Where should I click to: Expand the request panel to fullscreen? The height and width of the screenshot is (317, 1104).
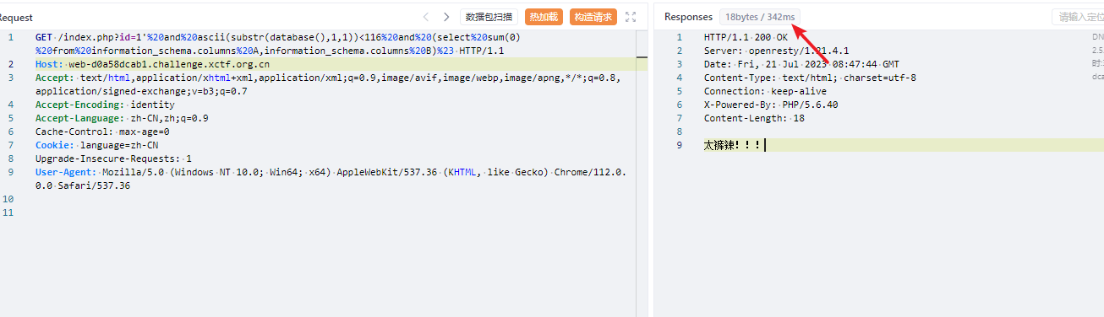pos(631,17)
